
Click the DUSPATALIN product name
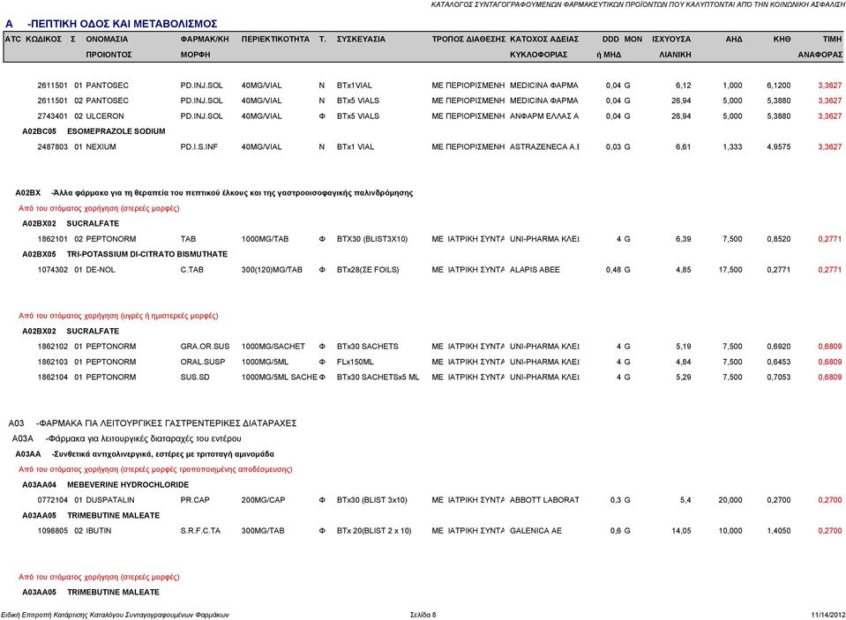[110, 500]
